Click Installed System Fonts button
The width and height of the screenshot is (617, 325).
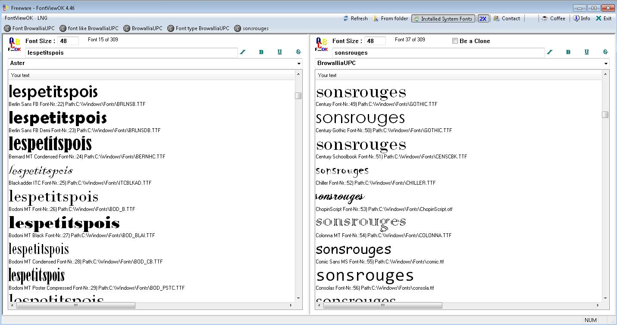pos(443,19)
